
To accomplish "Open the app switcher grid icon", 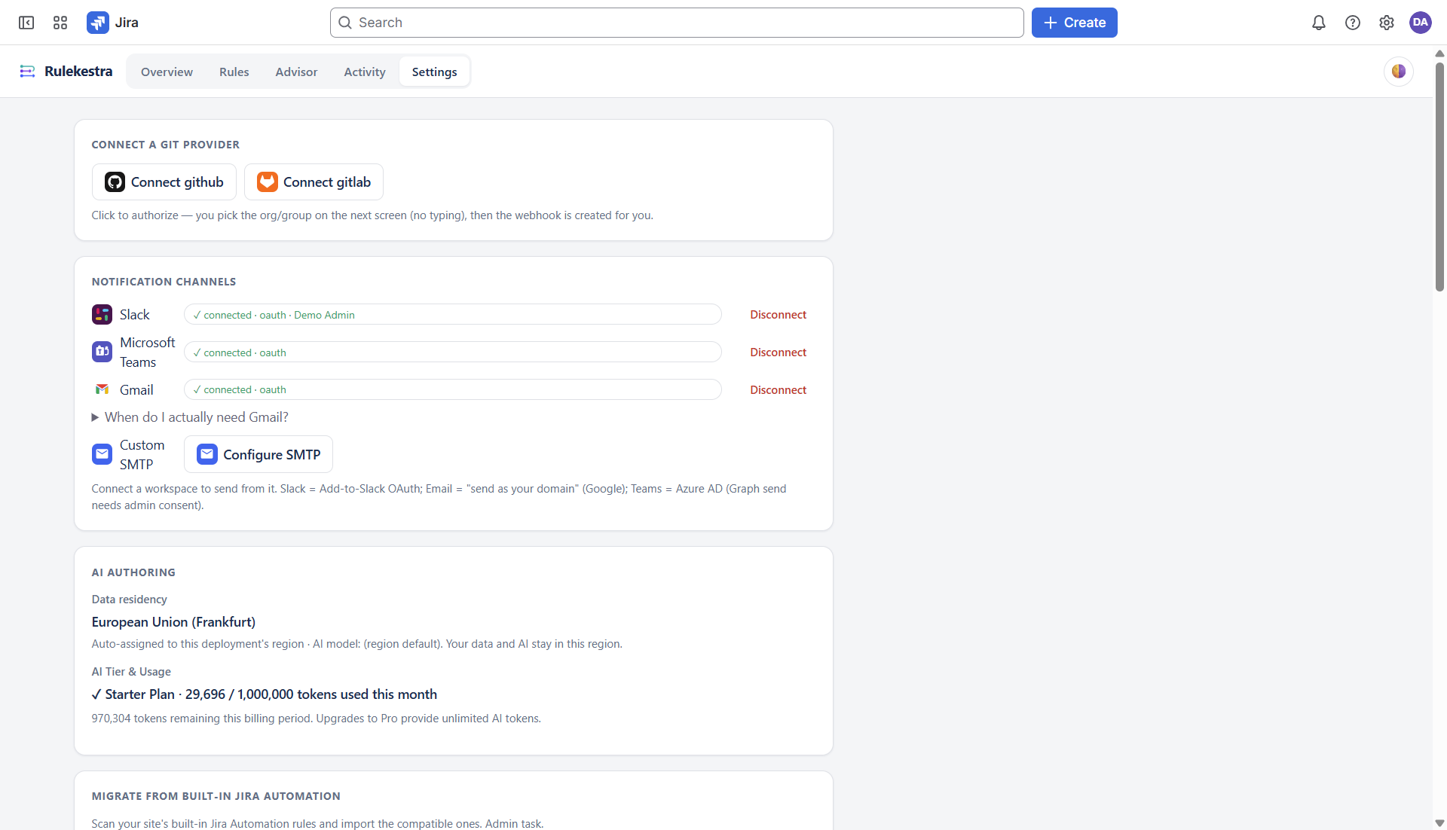I will (60, 23).
